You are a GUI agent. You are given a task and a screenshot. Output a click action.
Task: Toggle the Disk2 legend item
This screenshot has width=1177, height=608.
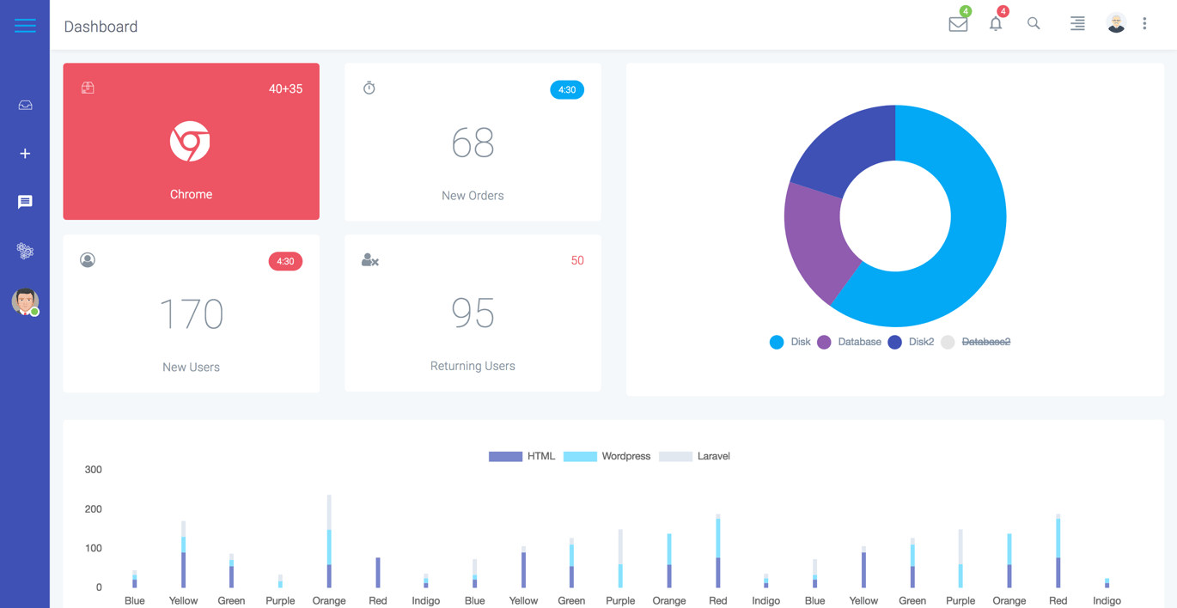click(x=911, y=342)
